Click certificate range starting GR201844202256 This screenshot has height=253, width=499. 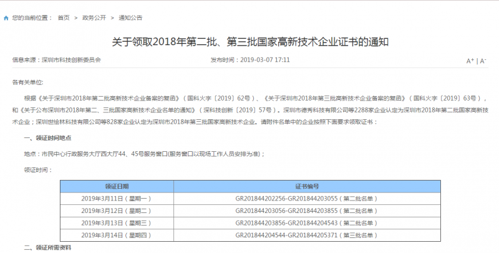pyautogui.click(x=306, y=199)
